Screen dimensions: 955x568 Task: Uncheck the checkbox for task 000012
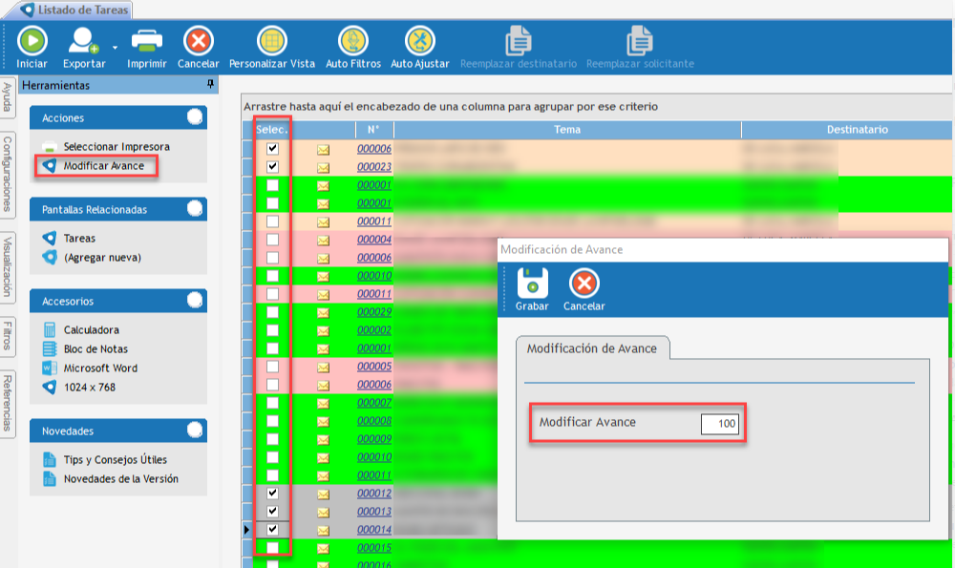[273, 494]
